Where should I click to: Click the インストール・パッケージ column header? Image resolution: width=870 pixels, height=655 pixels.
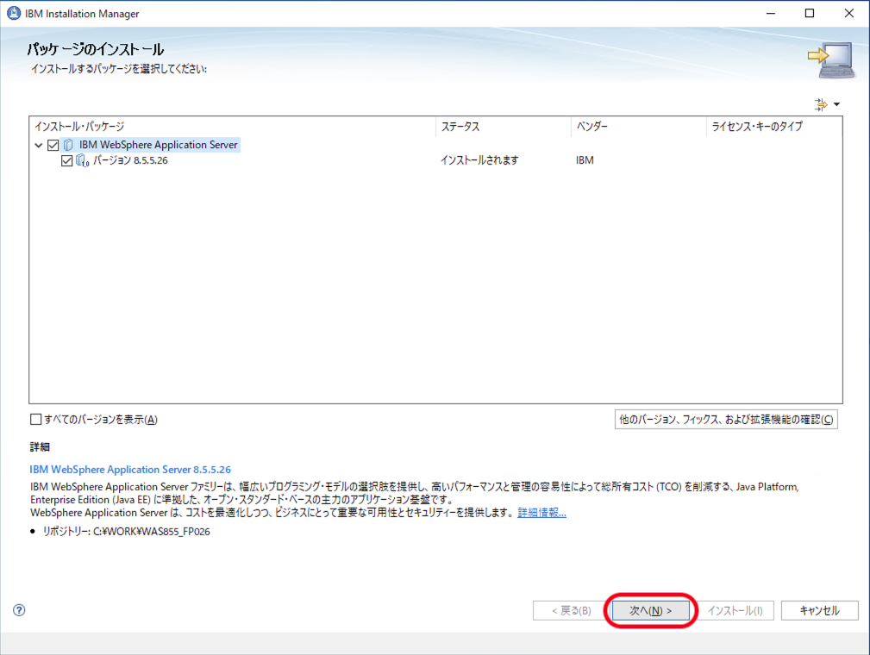pos(232,127)
